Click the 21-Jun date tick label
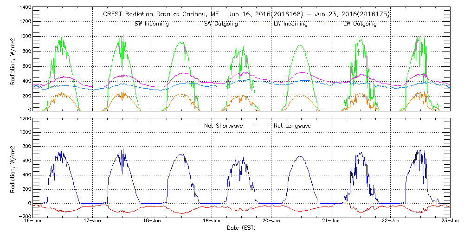 tap(331, 221)
